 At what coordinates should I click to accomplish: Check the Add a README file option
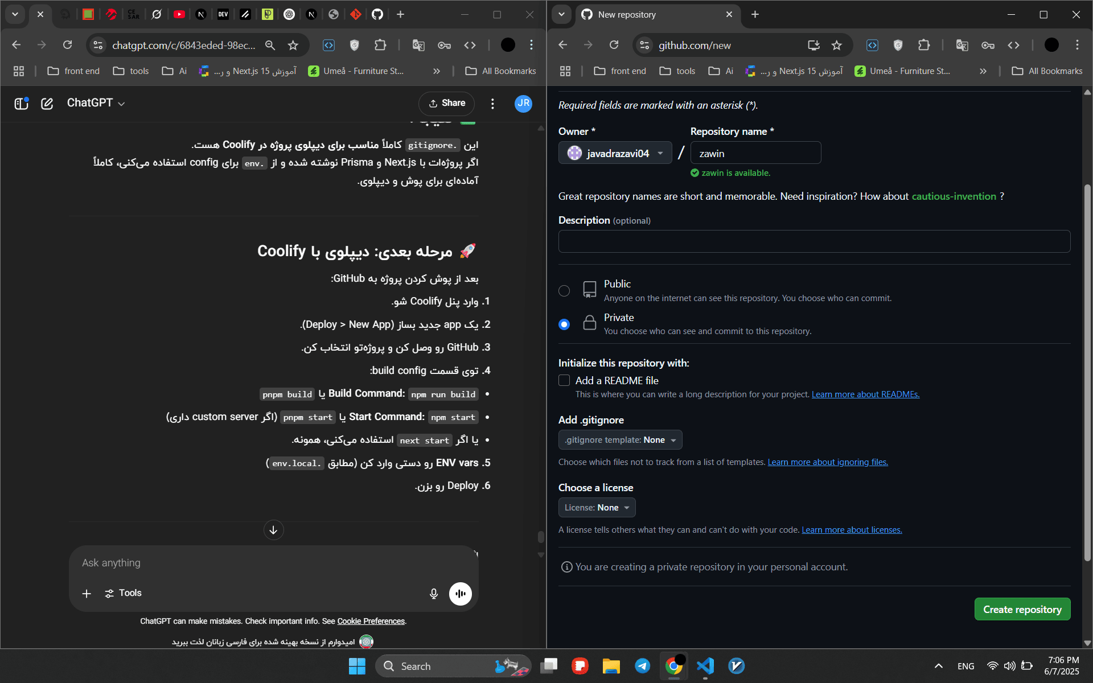coord(564,380)
